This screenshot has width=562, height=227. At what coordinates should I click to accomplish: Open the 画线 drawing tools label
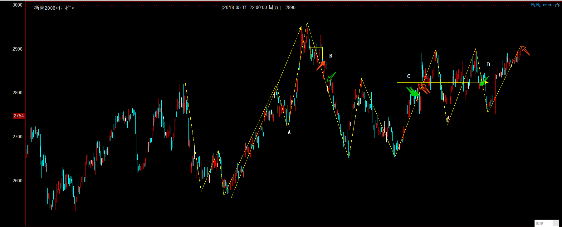(540, 223)
